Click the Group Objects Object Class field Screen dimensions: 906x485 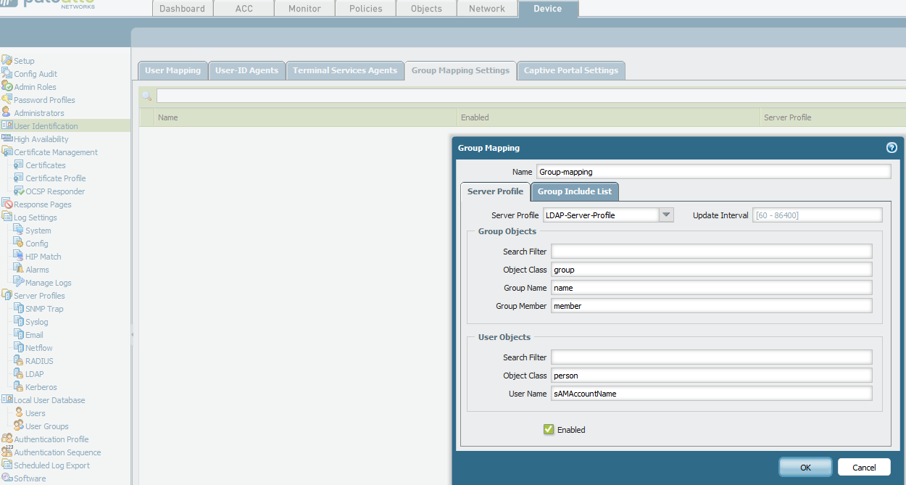711,269
